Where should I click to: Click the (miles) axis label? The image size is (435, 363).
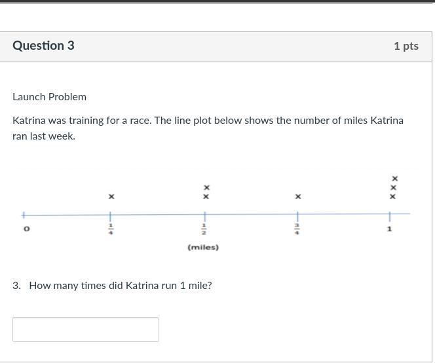(203, 248)
